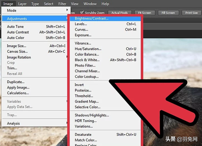Select Color Lookup... adjustment
The height and width of the screenshot is (146, 202).
point(105,76)
